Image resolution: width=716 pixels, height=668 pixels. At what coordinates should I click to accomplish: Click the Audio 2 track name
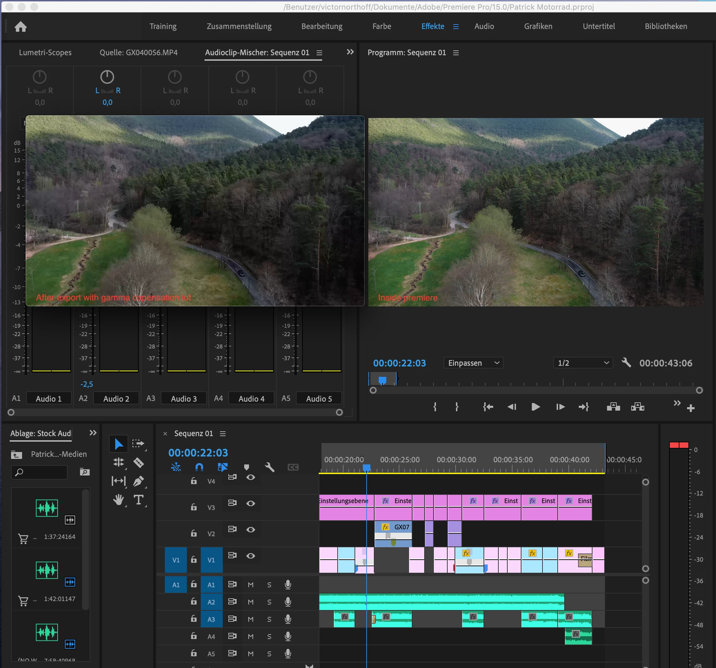click(x=116, y=399)
